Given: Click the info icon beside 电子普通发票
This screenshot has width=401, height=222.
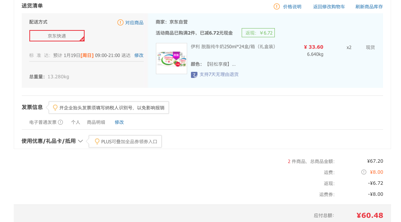Looking at the screenshot, I should pyautogui.click(x=60, y=122).
